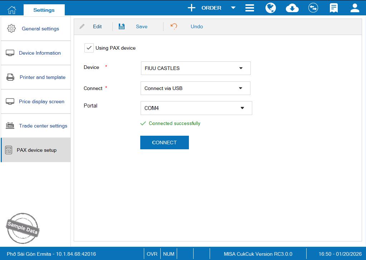This screenshot has width=366, height=260.
Task: Expand the Portal COM4 dropdown
Action: (x=242, y=108)
